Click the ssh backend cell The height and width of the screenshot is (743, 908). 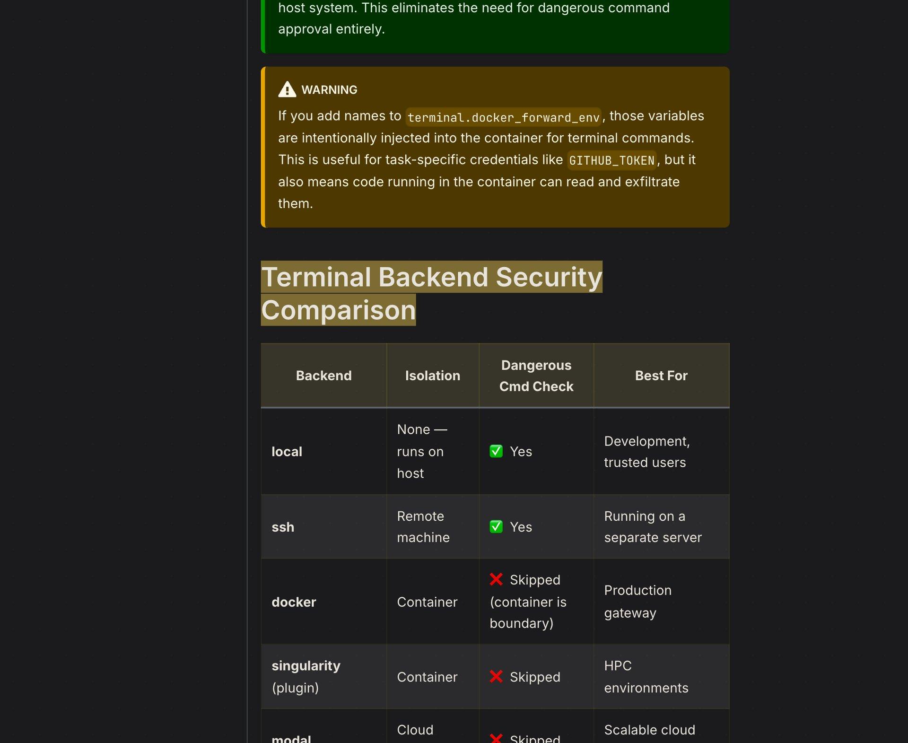(x=323, y=527)
